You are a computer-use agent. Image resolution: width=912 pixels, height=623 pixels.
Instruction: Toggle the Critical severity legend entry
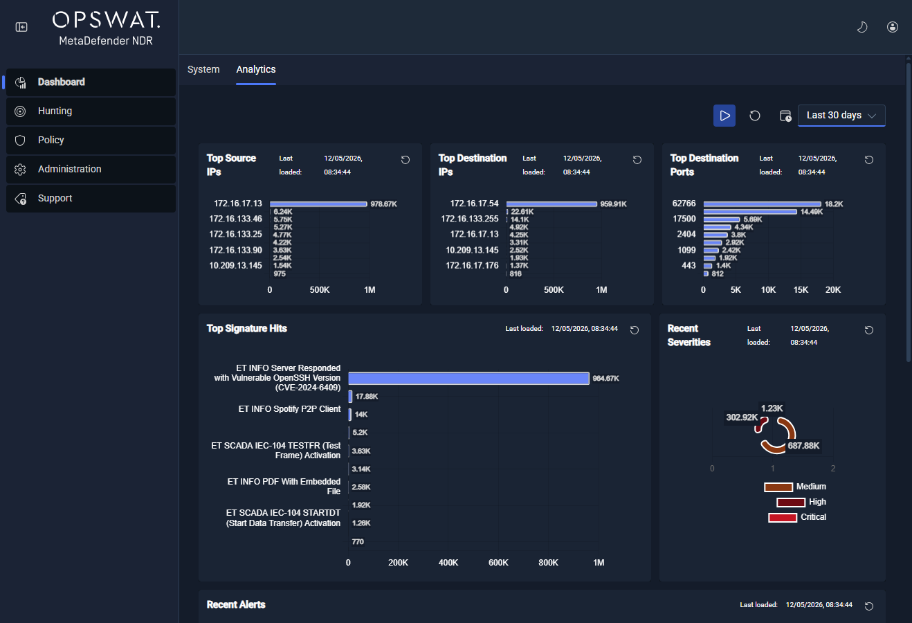click(x=797, y=518)
